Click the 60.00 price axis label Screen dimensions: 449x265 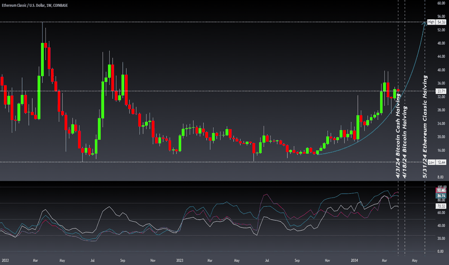point(441,3)
